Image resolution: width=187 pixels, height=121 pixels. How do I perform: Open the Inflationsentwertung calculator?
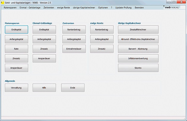click(138, 58)
